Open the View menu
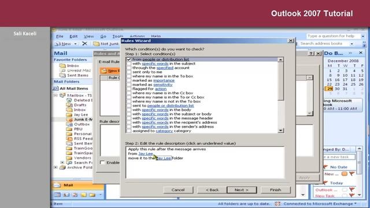Viewport: 370px width, 208px height. 88,36
